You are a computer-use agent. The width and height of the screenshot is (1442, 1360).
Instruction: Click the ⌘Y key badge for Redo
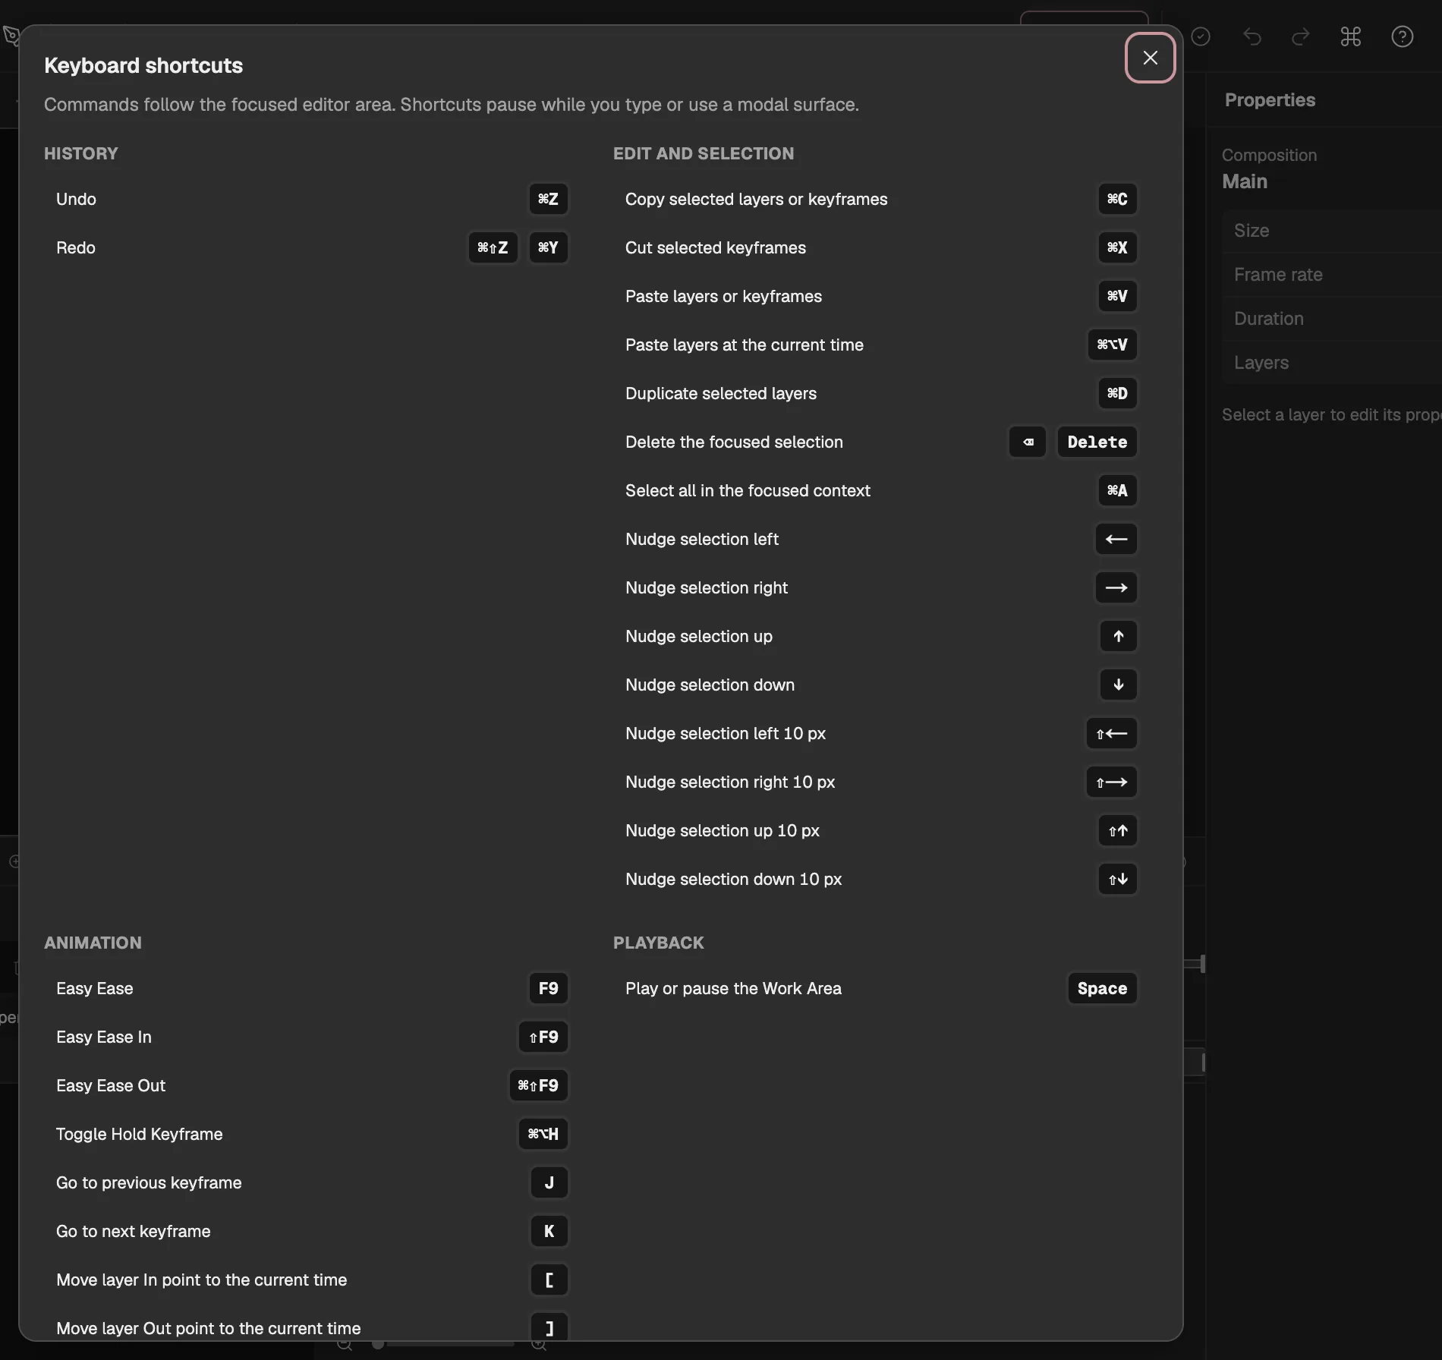pyautogui.click(x=548, y=247)
